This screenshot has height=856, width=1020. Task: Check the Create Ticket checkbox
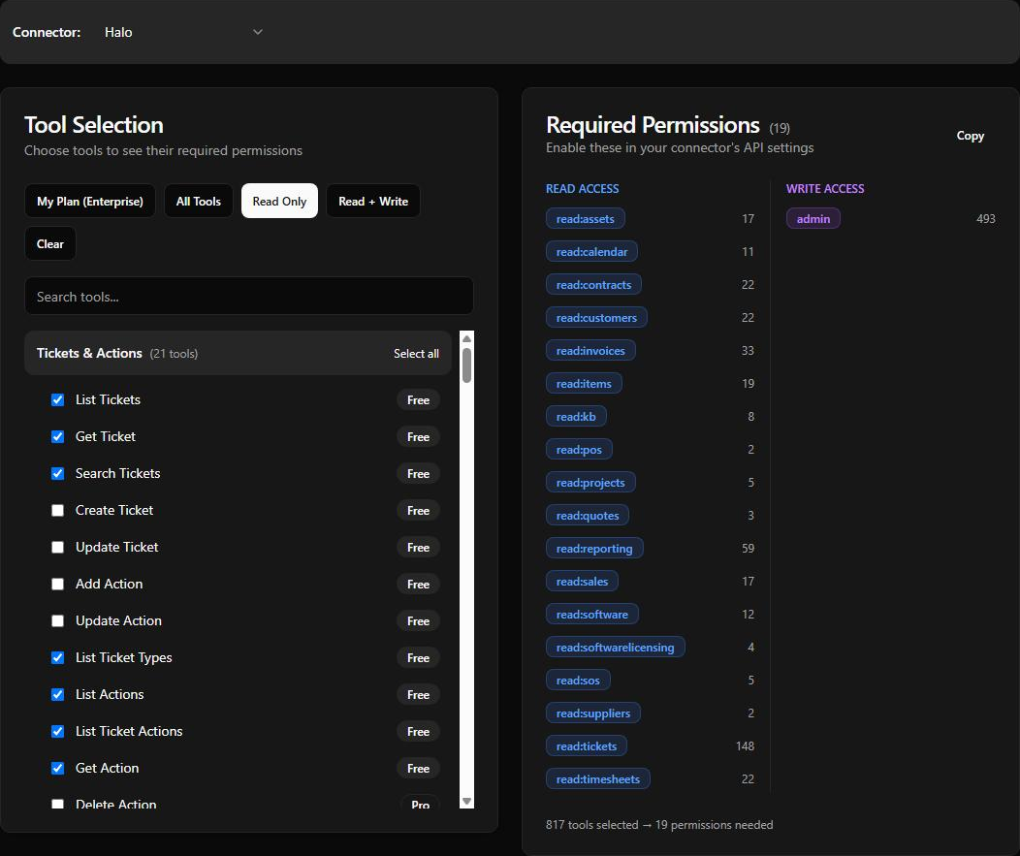tap(58, 511)
